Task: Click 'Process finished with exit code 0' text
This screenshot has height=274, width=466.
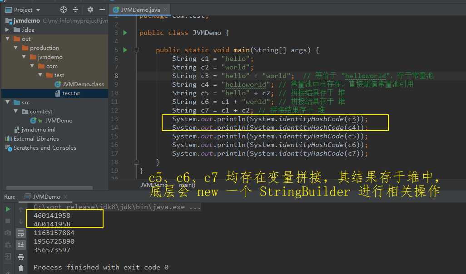Action: 101,267
